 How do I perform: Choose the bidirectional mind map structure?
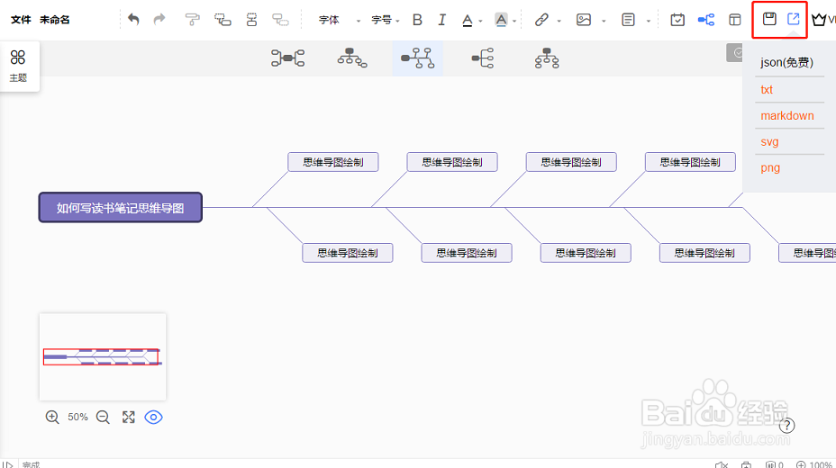(x=288, y=58)
